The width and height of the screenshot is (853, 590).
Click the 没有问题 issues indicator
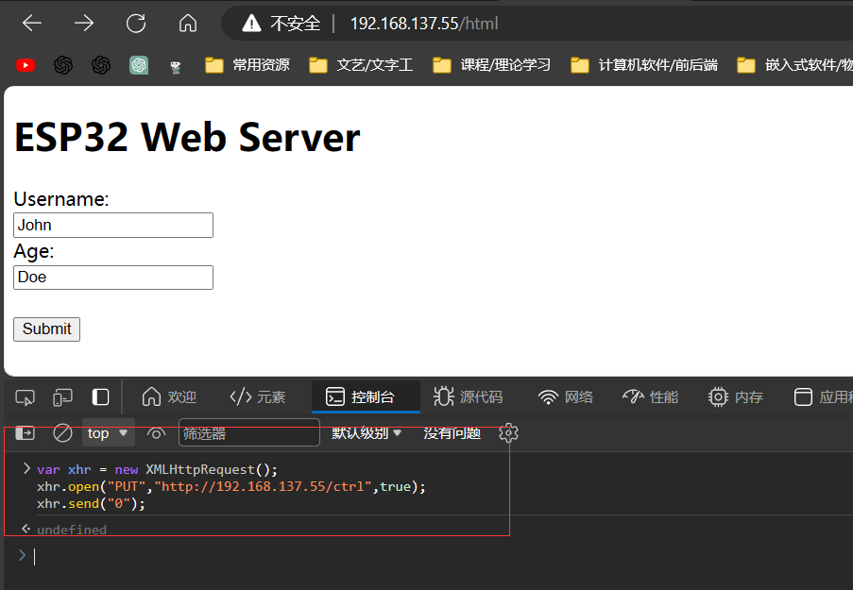(452, 433)
